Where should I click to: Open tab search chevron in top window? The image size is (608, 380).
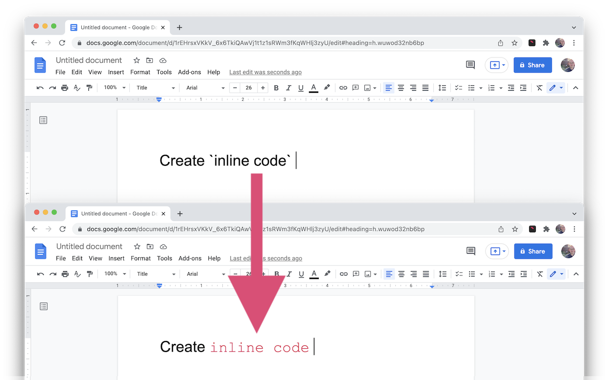coord(574,28)
